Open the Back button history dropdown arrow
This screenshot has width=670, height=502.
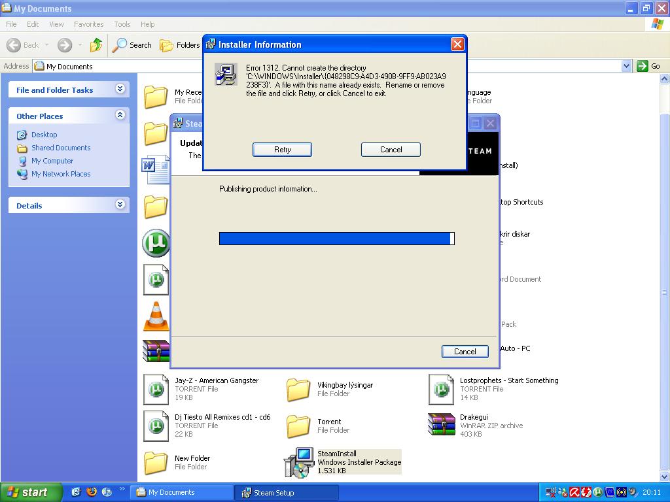coord(46,45)
